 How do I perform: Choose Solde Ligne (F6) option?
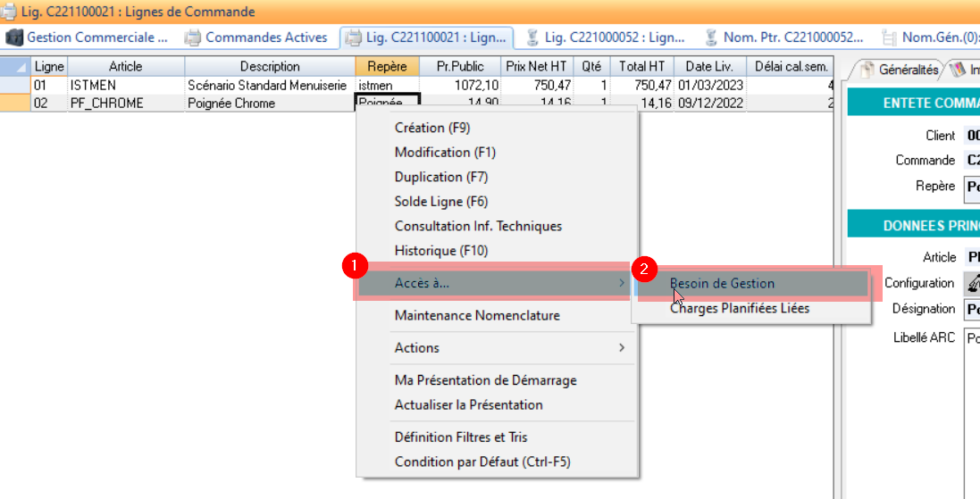tap(441, 202)
